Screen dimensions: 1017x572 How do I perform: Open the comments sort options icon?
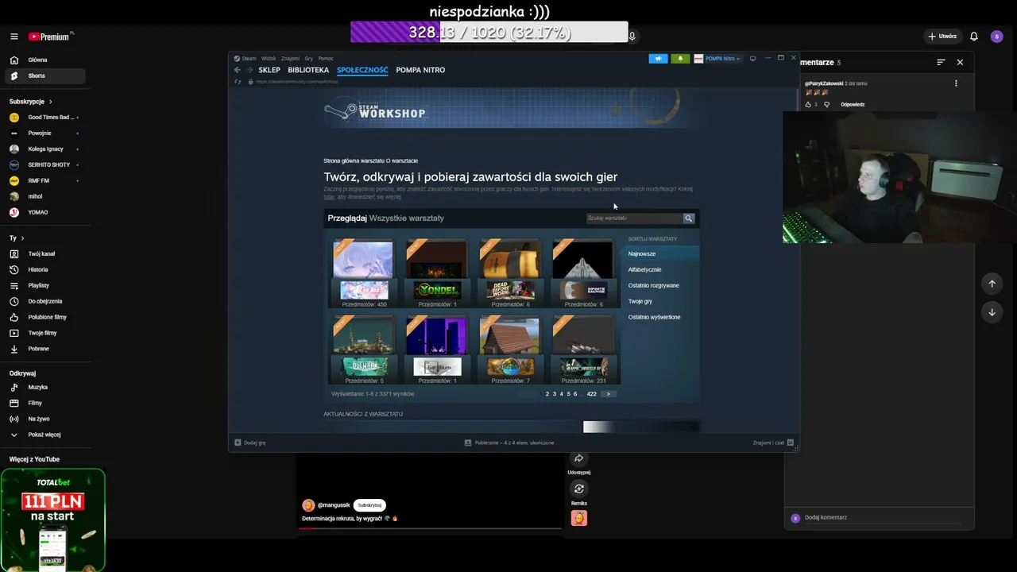941,62
